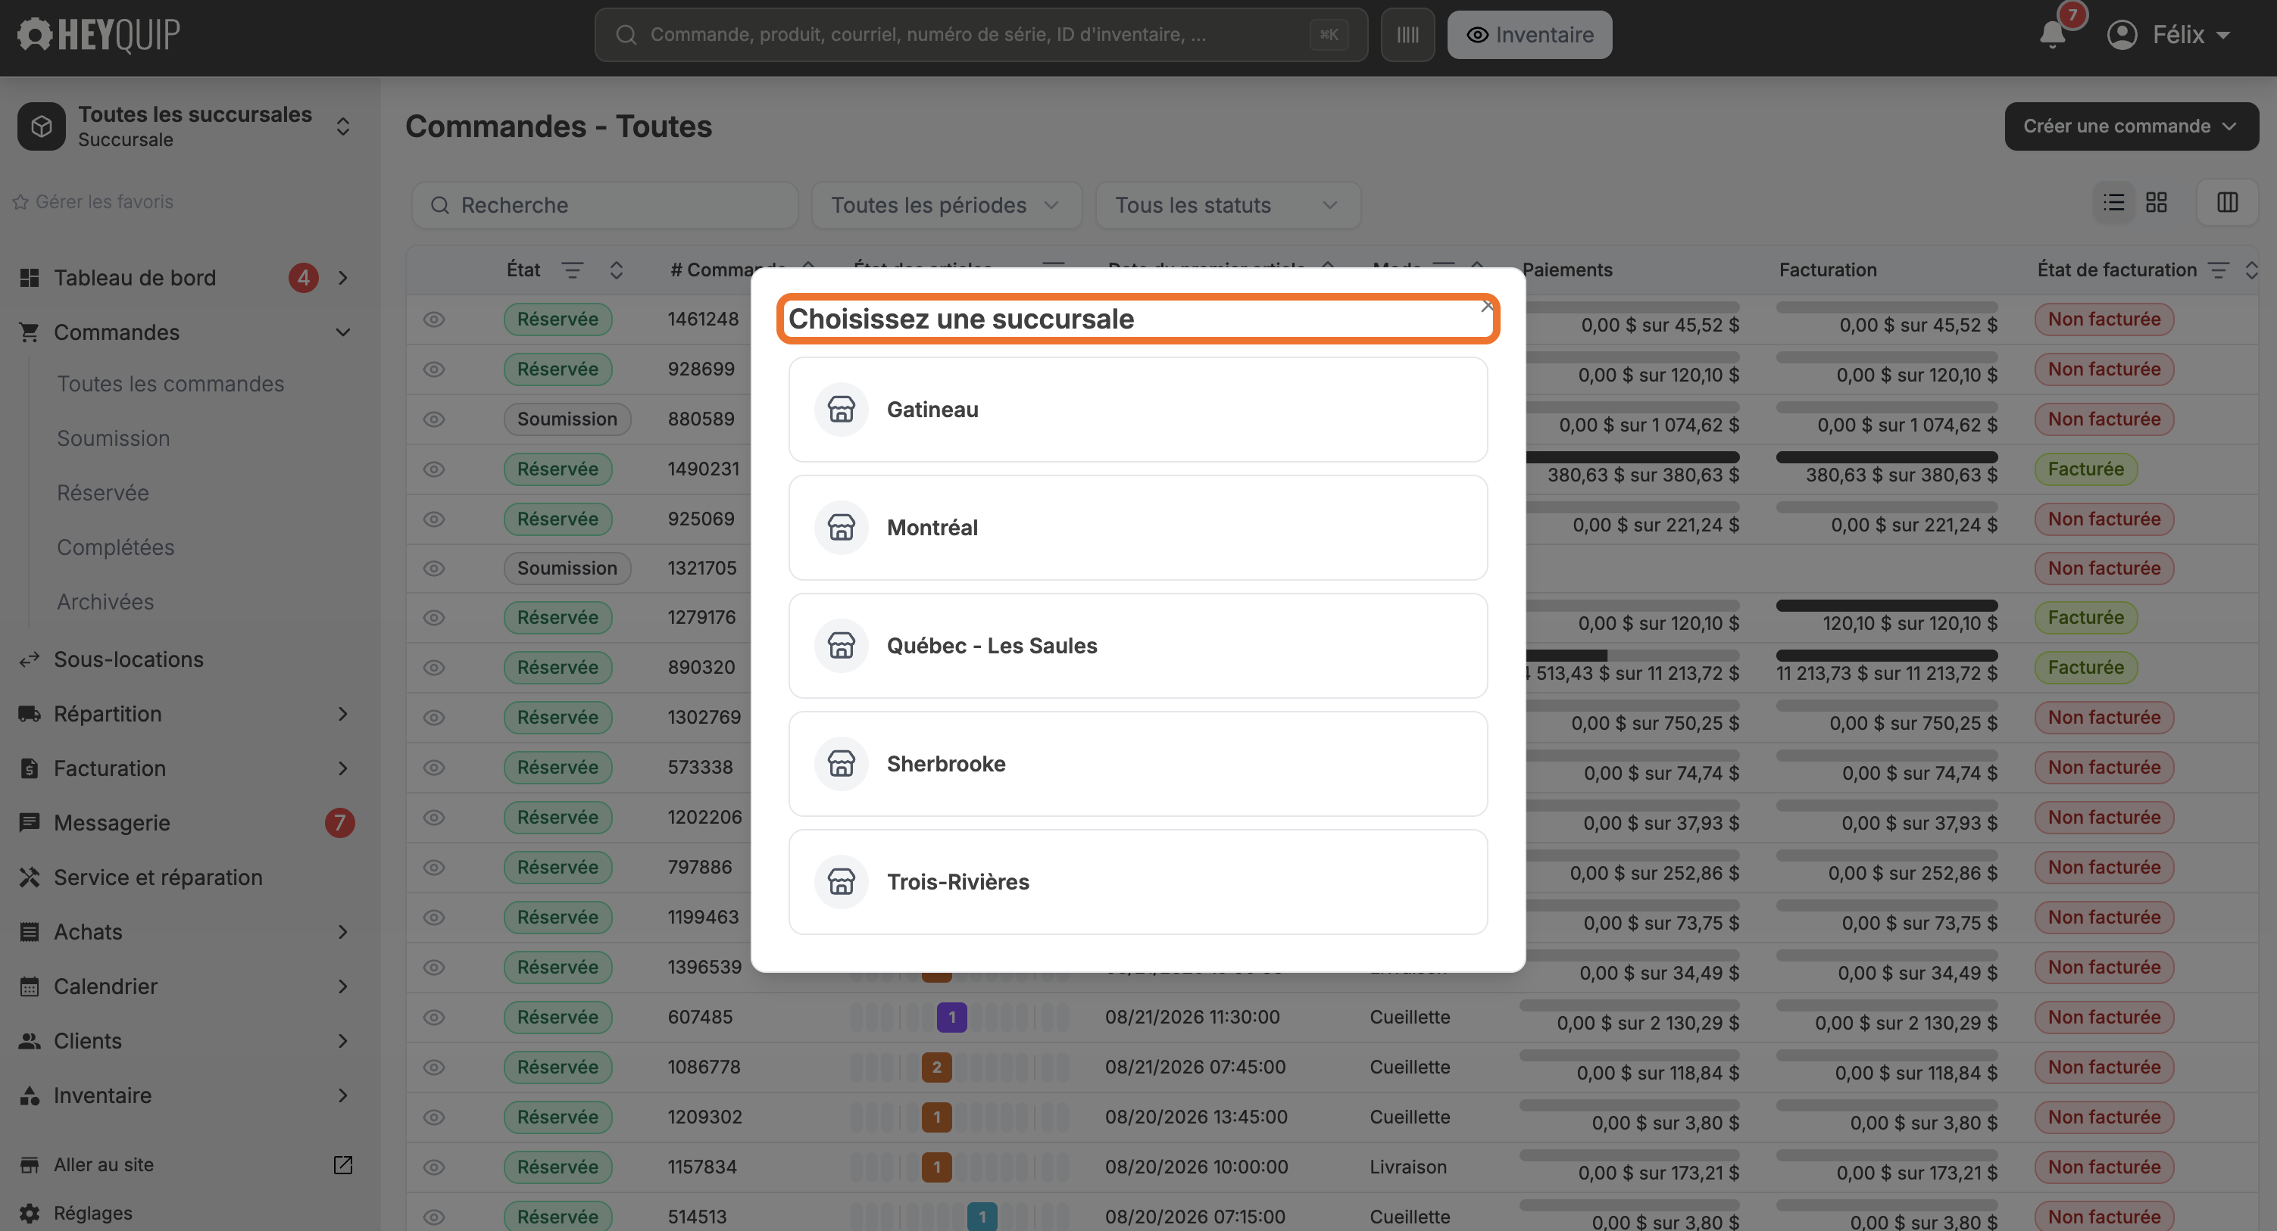Toggle eye icon for order 1461248

[433, 320]
